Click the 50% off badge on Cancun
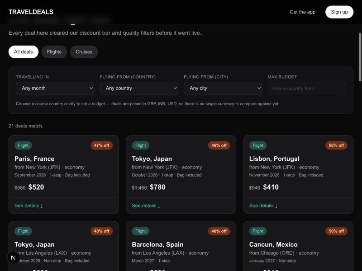362x271 pixels. point(336,231)
